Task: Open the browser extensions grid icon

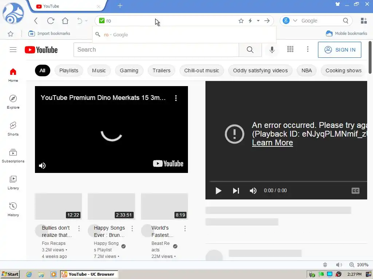Action: coord(364,21)
